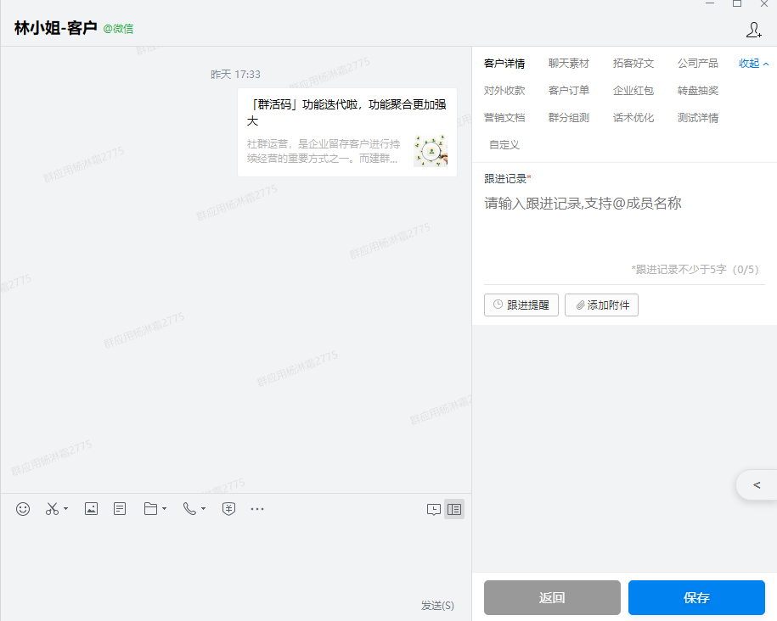Click the scissors screenshot tool
The height and width of the screenshot is (621, 777).
click(x=52, y=509)
